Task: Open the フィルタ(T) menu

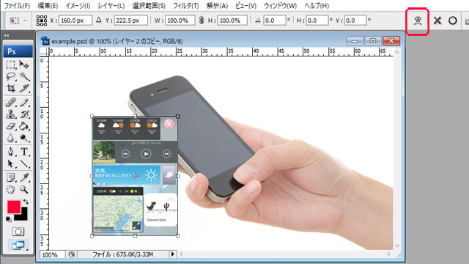Action: [x=185, y=5]
